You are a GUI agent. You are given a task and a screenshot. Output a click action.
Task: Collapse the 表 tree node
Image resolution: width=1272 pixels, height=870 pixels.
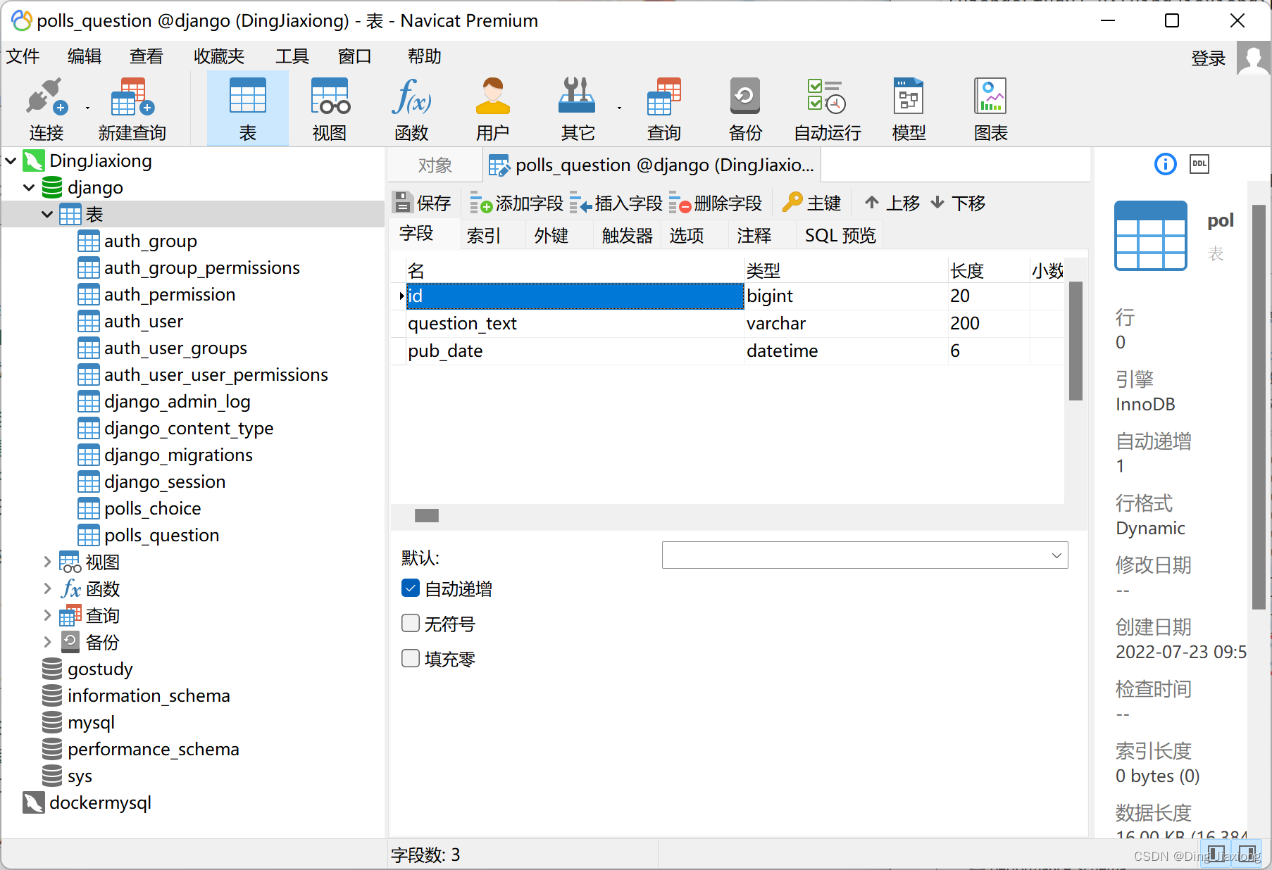[47, 214]
